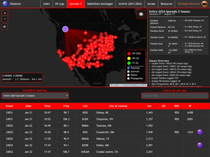Screen dimensions: 210x157
Task: Sort table by City of License column
Action: point(118,106)
